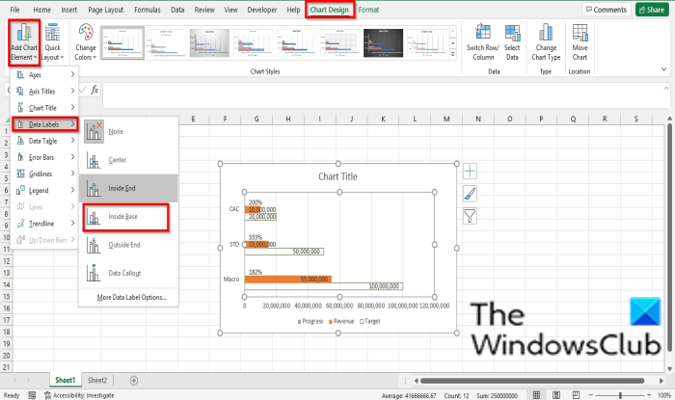Expand the Gridlines submenu
The height and width of the screenshot is (400, 675).
[44, 173]
